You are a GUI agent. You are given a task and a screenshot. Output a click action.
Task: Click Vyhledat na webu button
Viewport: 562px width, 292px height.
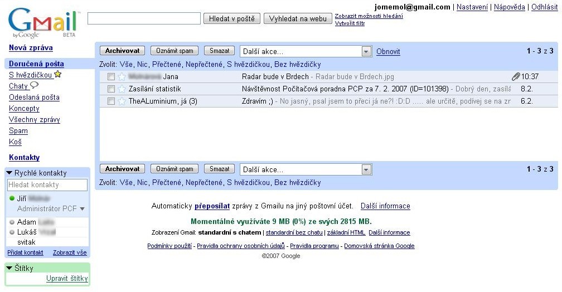point(298,18)
